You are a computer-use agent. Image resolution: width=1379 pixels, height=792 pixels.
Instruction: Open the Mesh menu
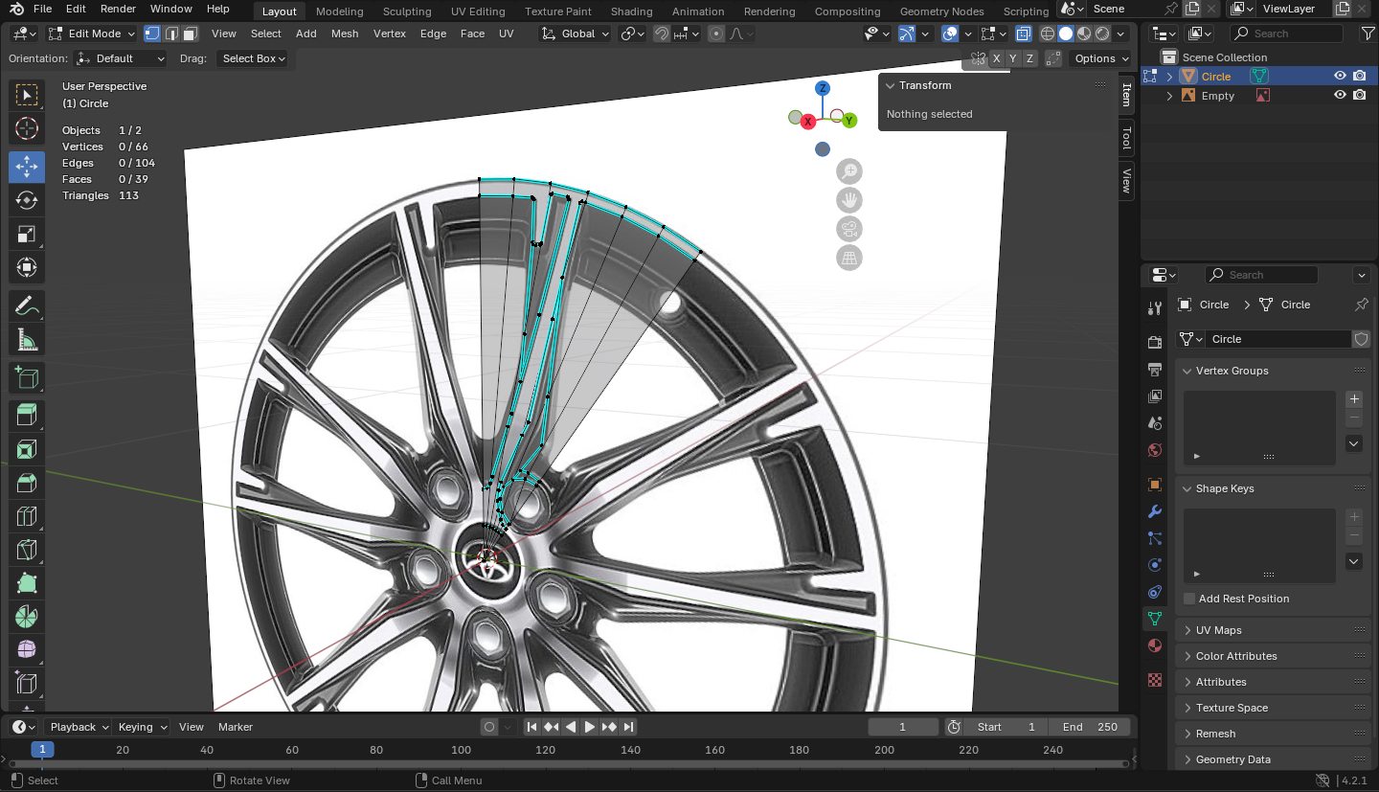pos(345,34)
